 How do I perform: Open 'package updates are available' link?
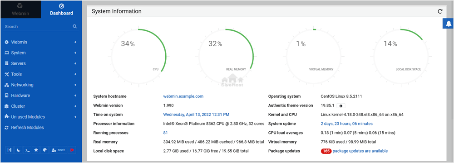point(360,151)
